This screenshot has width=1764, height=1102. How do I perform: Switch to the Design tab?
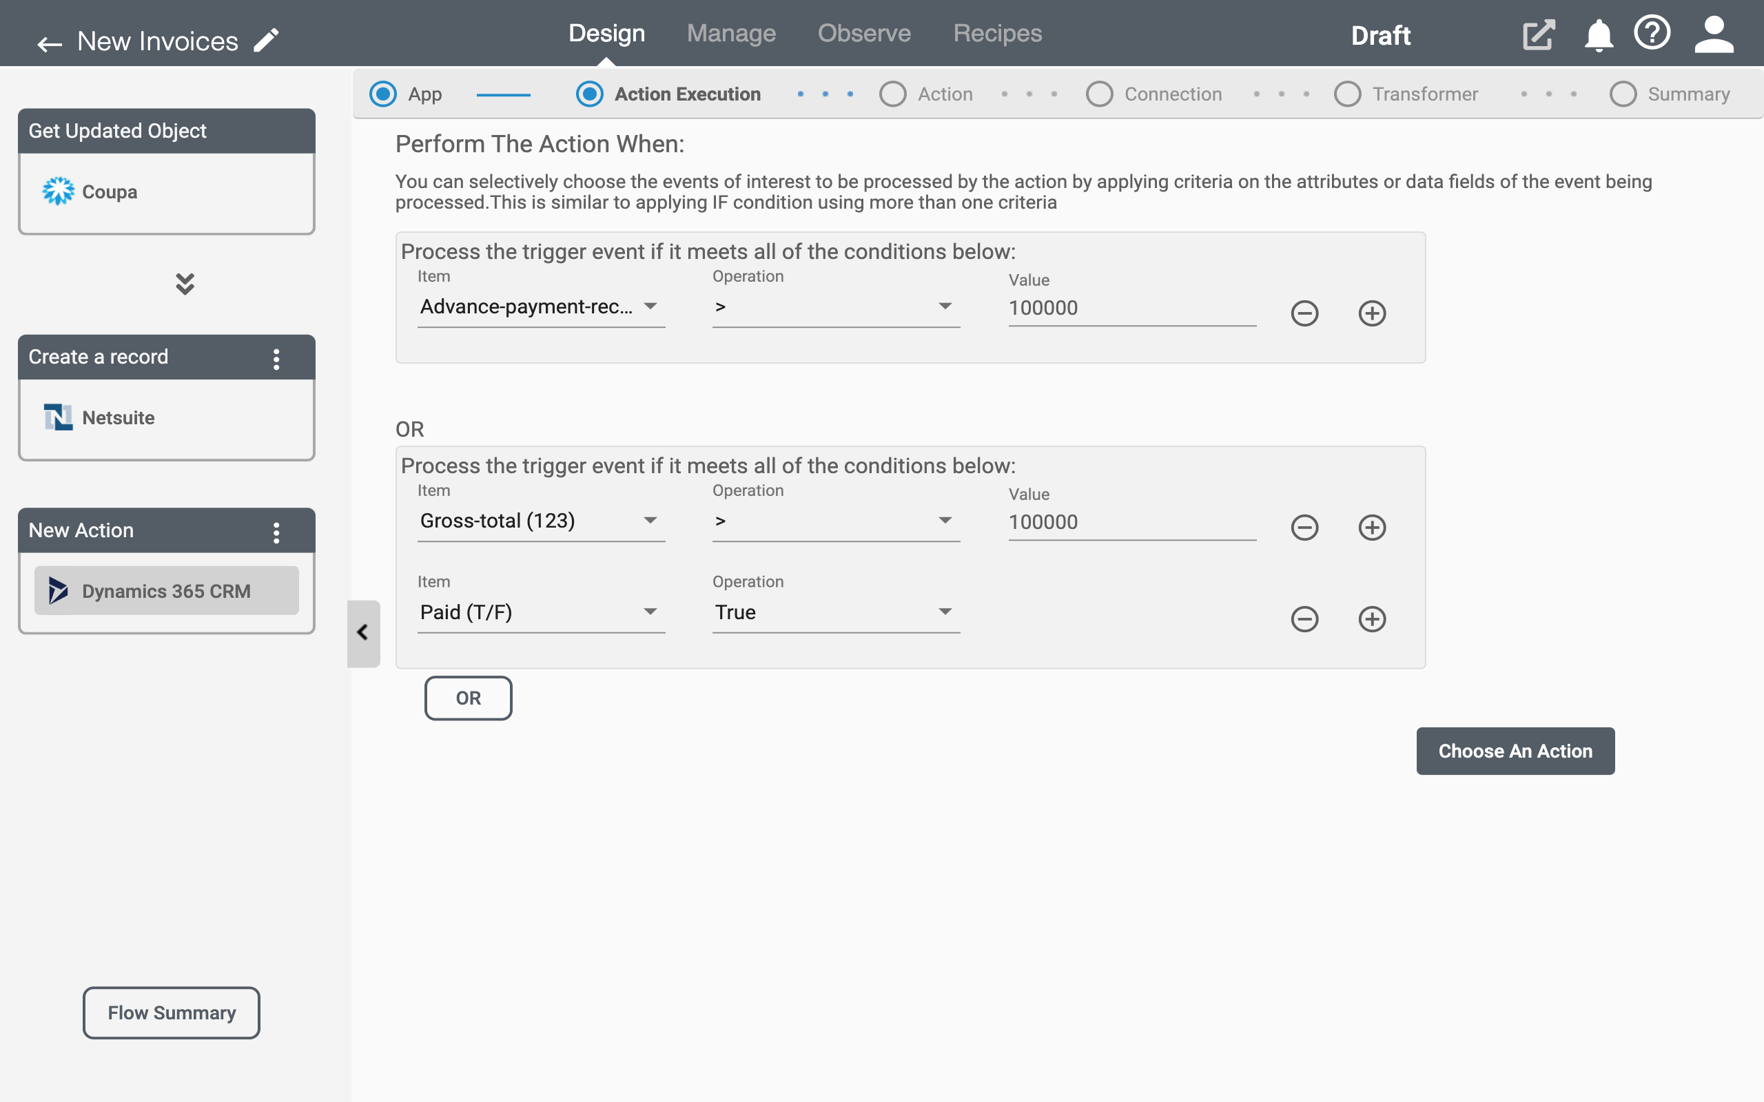(606, 34)
